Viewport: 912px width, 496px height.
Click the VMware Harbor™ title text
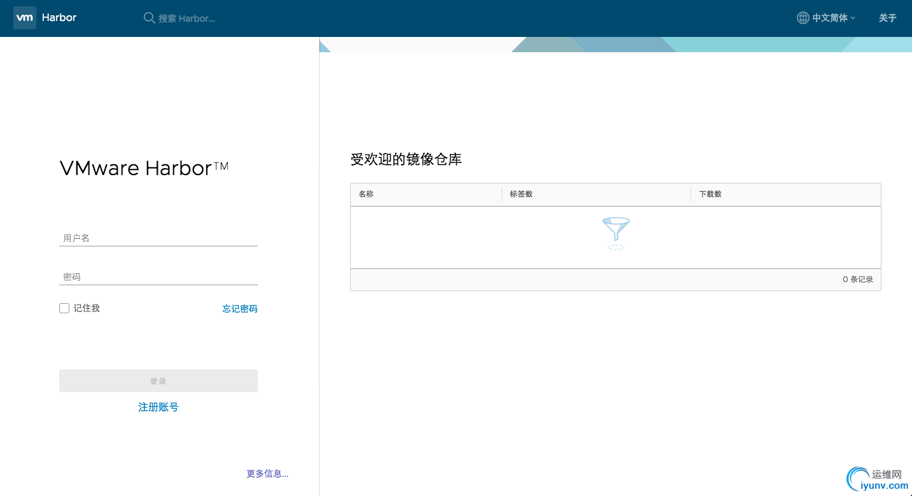[144, 168]
